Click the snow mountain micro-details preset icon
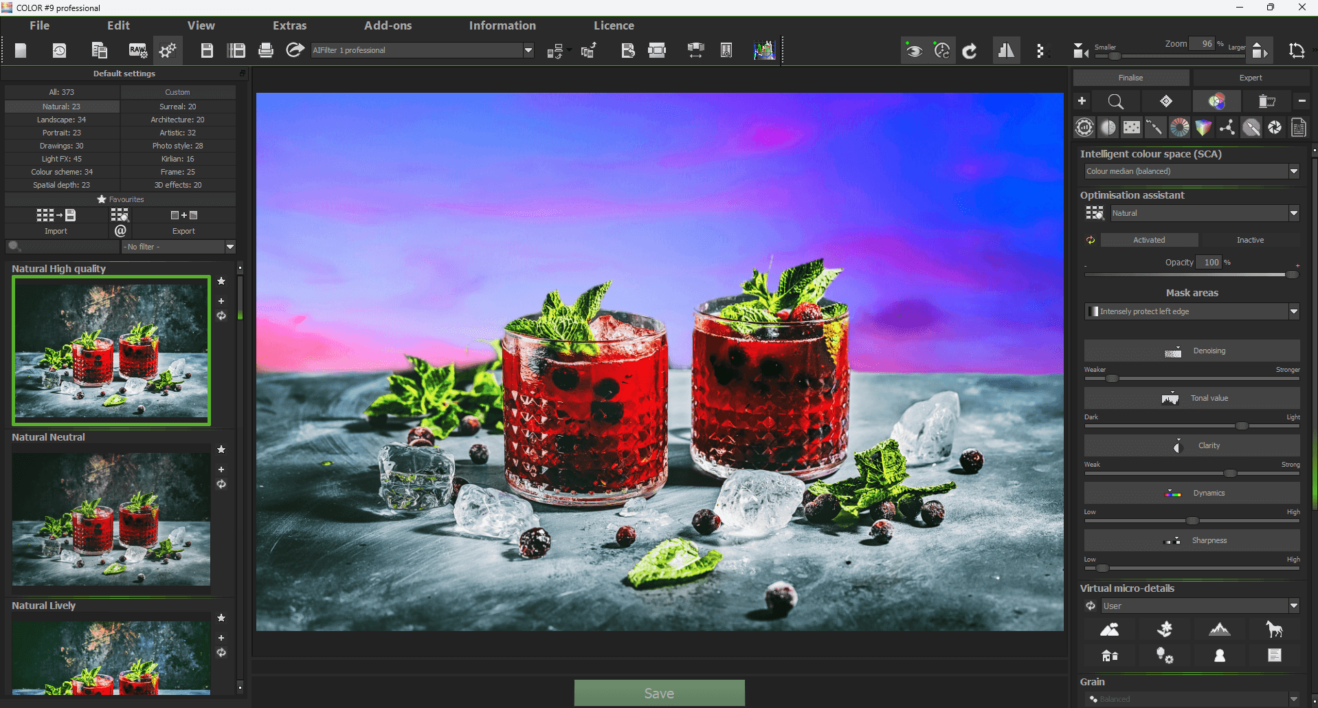 pyautogui.click(x=1220, y=629)
